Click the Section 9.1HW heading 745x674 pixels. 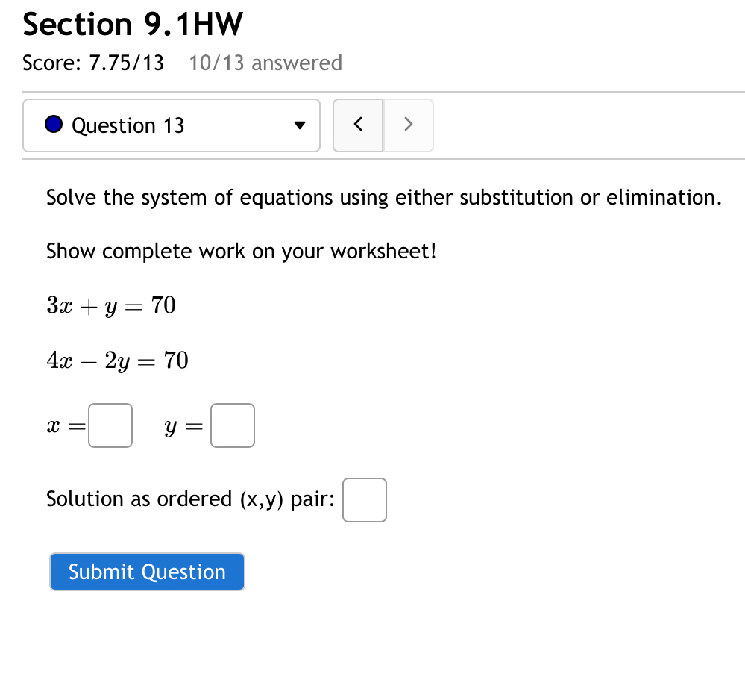click(x=133, y=24)
